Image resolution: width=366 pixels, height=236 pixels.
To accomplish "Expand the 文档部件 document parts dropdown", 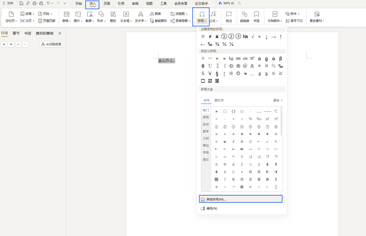I will pyautogui.click(x=281, y=21).
